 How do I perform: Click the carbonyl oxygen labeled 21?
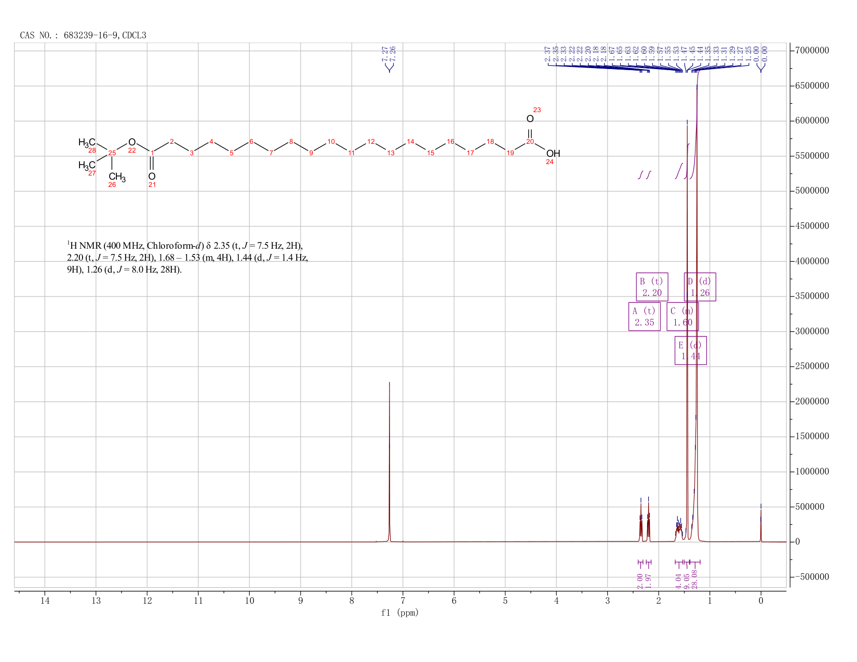coord(152,176)
